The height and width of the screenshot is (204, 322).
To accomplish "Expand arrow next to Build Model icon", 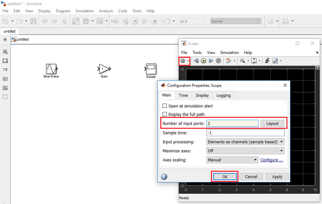I will pyautogui.click(x=293, y=21).
